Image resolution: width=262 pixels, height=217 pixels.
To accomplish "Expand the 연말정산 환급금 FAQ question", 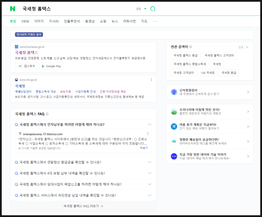I will pos(150,162).
